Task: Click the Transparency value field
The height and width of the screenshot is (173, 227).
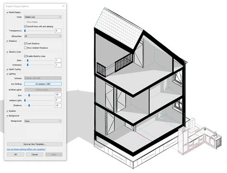Action: (x=58, y=31)
